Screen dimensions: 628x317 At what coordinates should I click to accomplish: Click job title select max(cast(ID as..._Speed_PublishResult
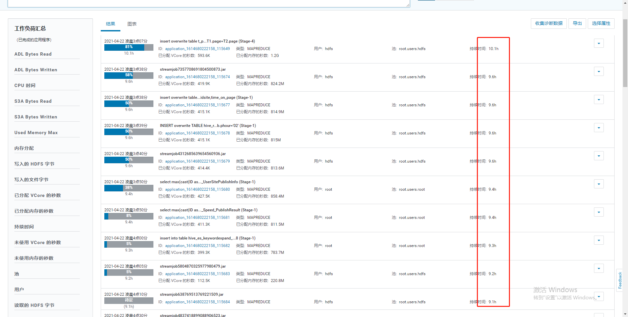[x=208, y=210]
